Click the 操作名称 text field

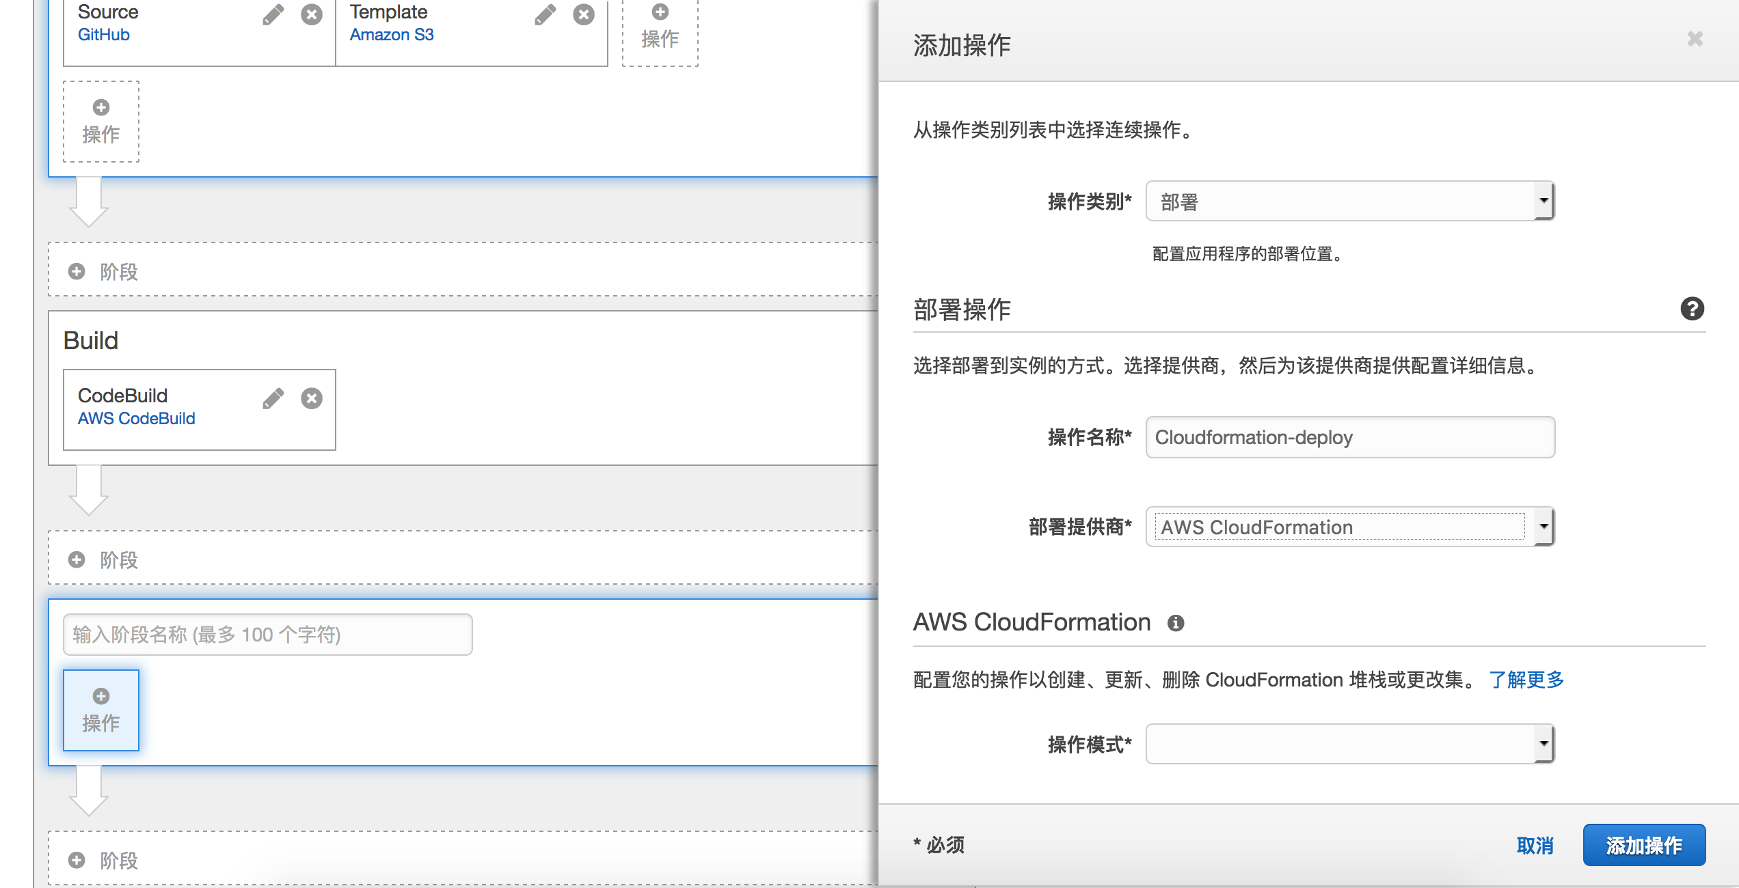(1349, 437)
